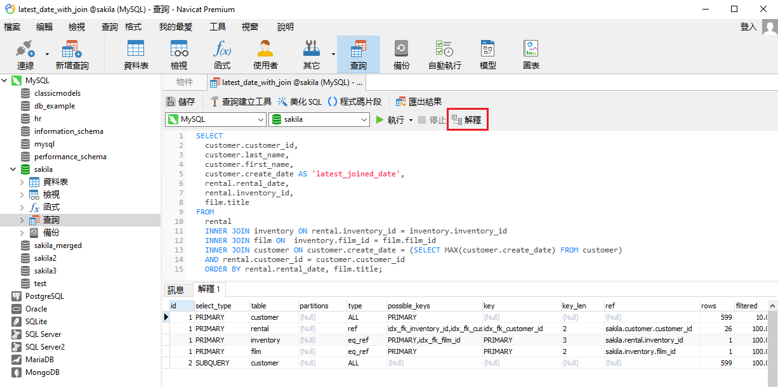The height and width of the screenshot is (387, 778).
Task: Click the PostgreSQL connection in sidebar
Action: click(x=44, y=296)
